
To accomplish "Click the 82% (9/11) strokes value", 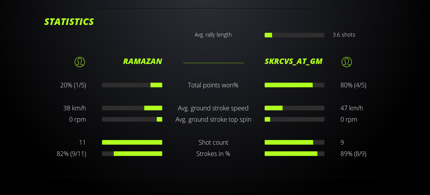I will coord(72,154).
